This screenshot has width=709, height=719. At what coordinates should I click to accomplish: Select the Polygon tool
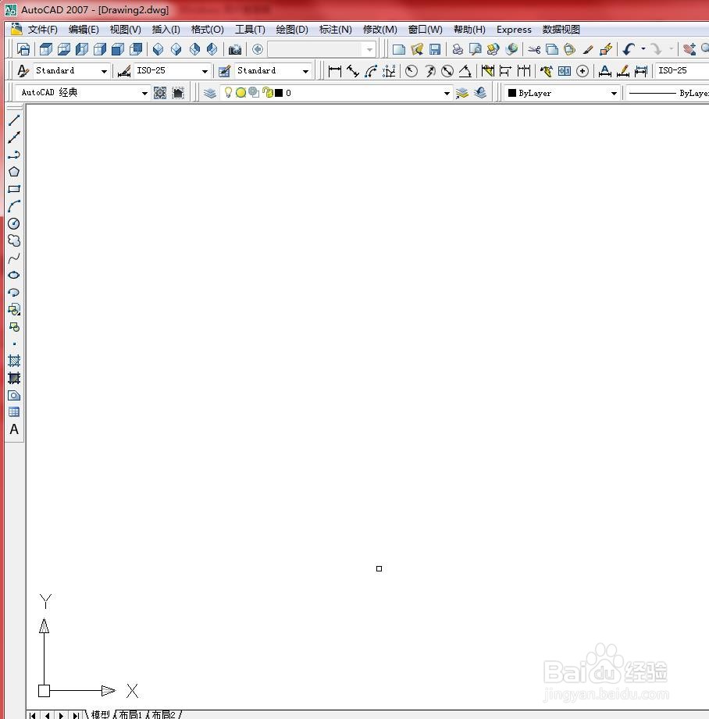14,172
